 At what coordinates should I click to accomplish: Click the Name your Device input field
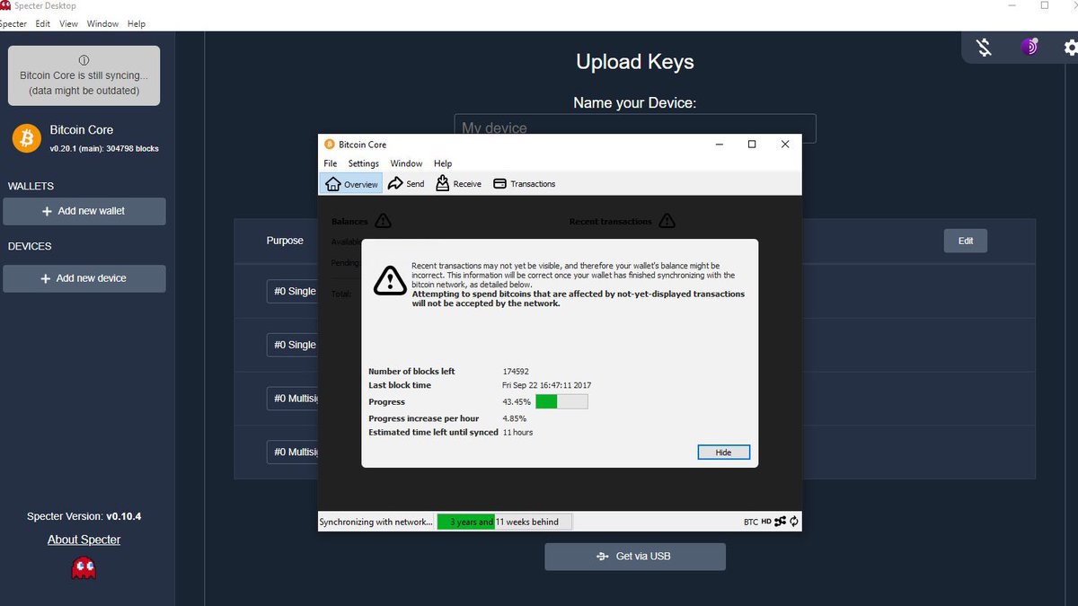635,128
